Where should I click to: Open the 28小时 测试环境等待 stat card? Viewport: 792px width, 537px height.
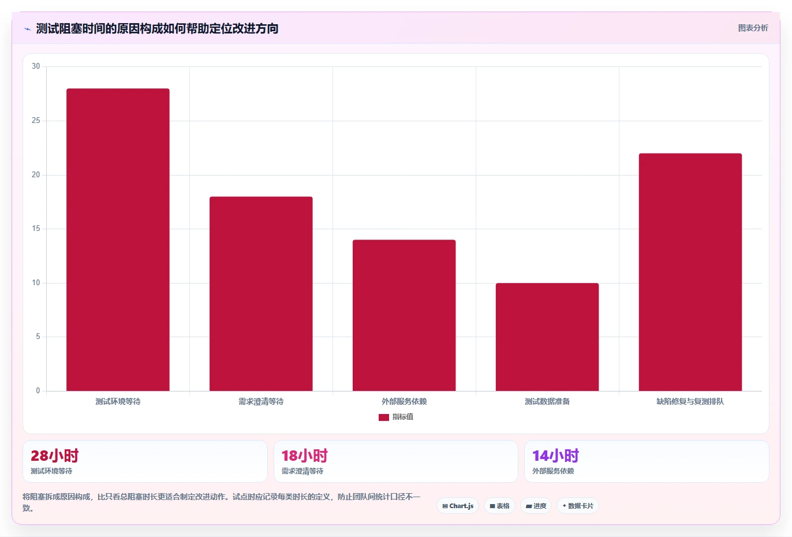tap(145, 461)
